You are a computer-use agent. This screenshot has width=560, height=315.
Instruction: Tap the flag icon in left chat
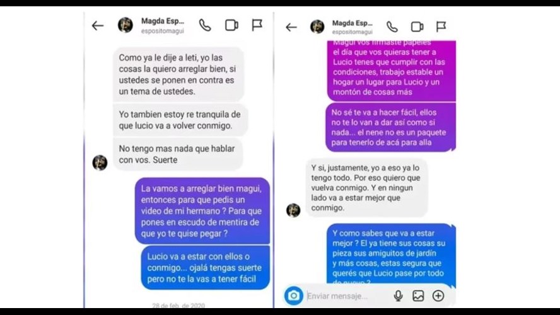pyautogui.click(x=257, y=25)
